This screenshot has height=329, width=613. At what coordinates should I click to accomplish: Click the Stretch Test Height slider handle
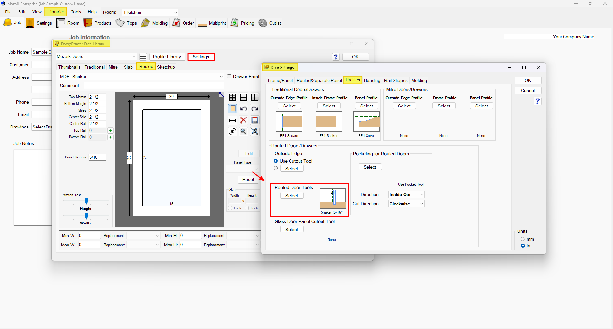pyautogui.click(x=86, y=201)
